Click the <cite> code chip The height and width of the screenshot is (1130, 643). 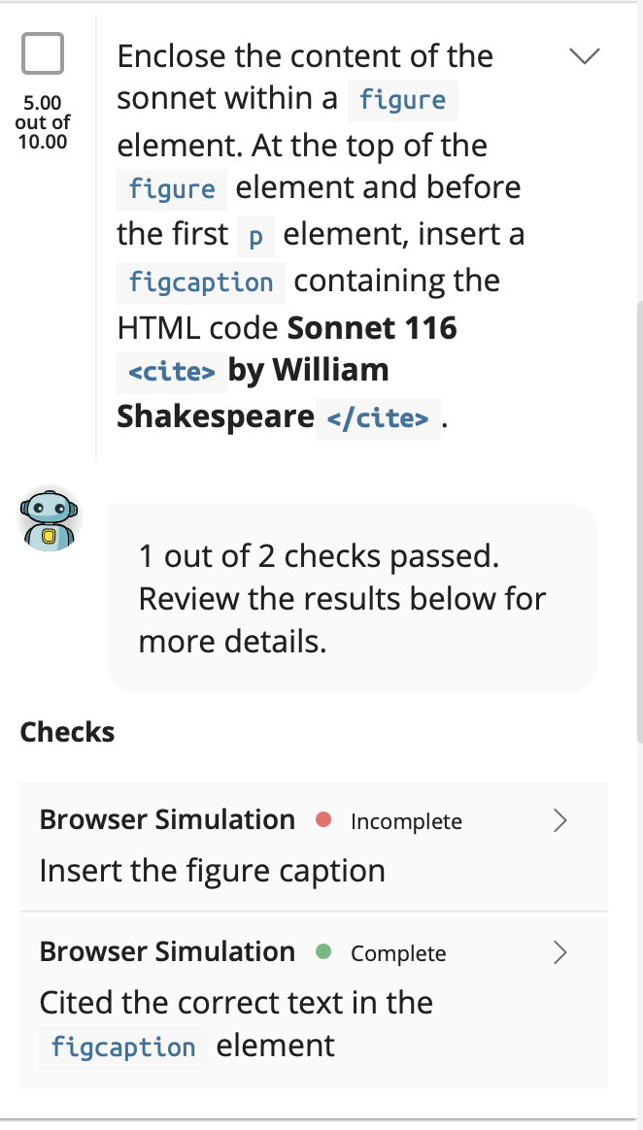[171, 371]
